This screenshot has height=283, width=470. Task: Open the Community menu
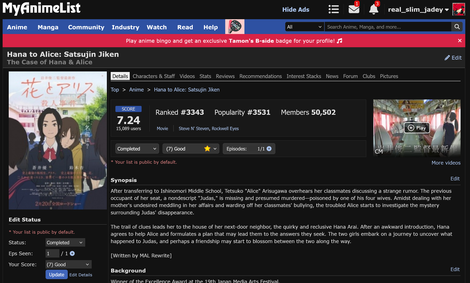(x=86, y=27)
